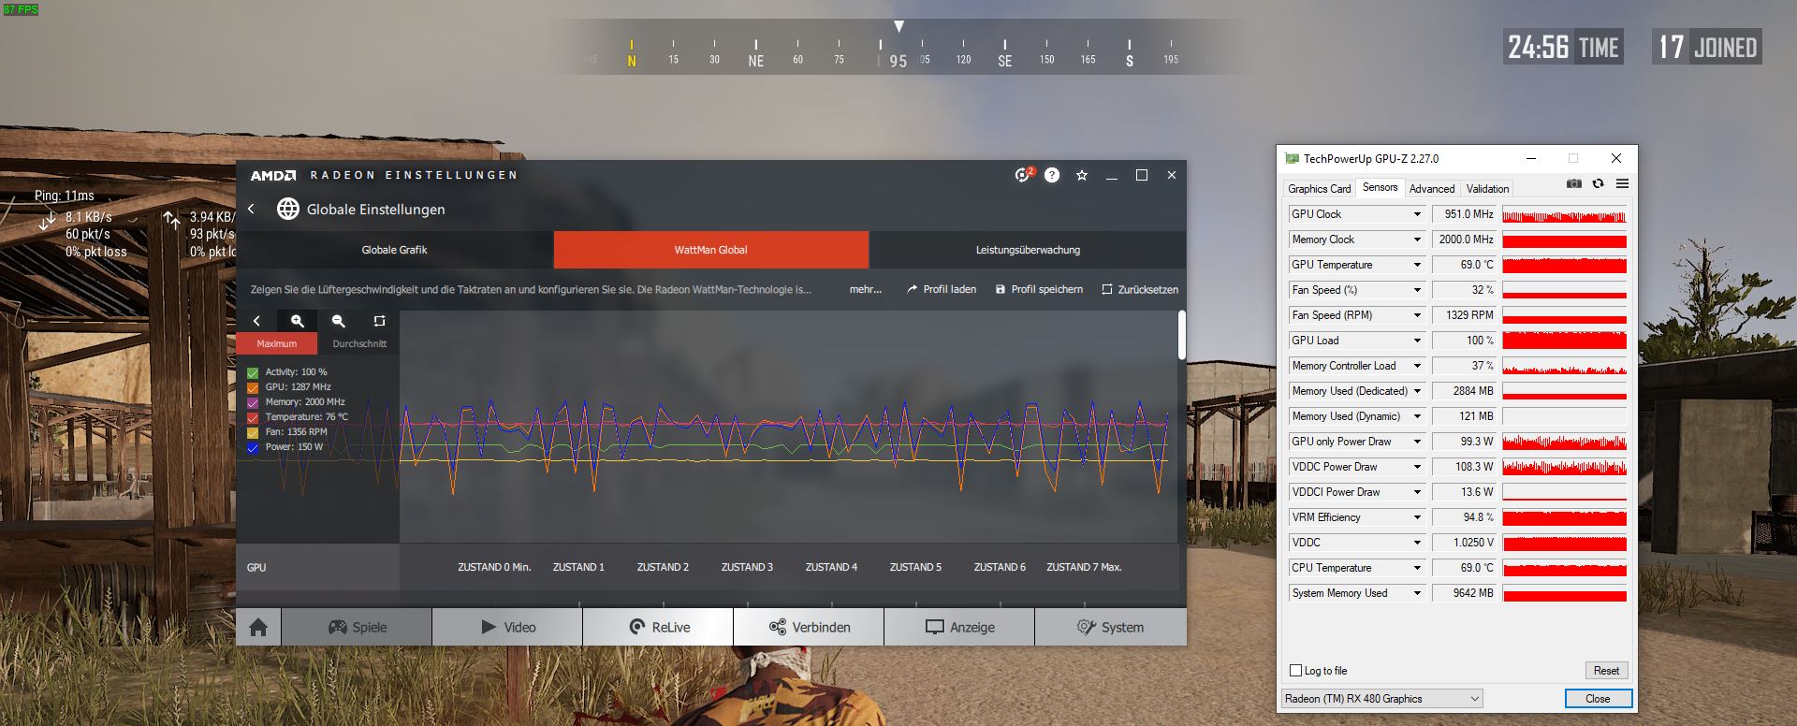The height and width of the screenshot is (726, 1797).
Task: Open the GPU only Power Draw dropdown
Action: tap(1417, 442)
